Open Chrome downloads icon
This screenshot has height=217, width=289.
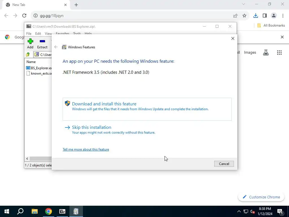[x=256, y=16]
